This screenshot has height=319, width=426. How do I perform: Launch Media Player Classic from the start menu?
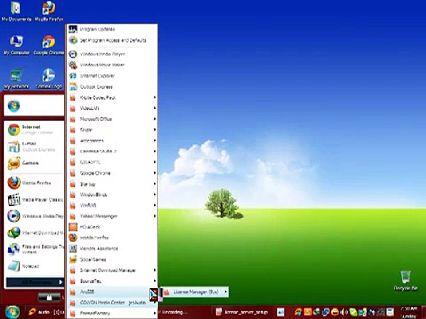[x=34, y=200]
